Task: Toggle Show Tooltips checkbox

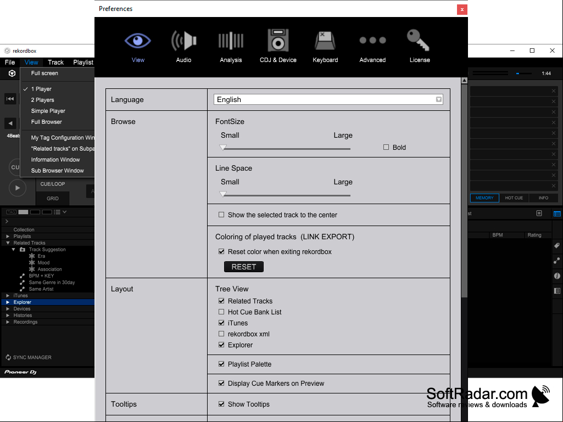Action: point(221,404)
